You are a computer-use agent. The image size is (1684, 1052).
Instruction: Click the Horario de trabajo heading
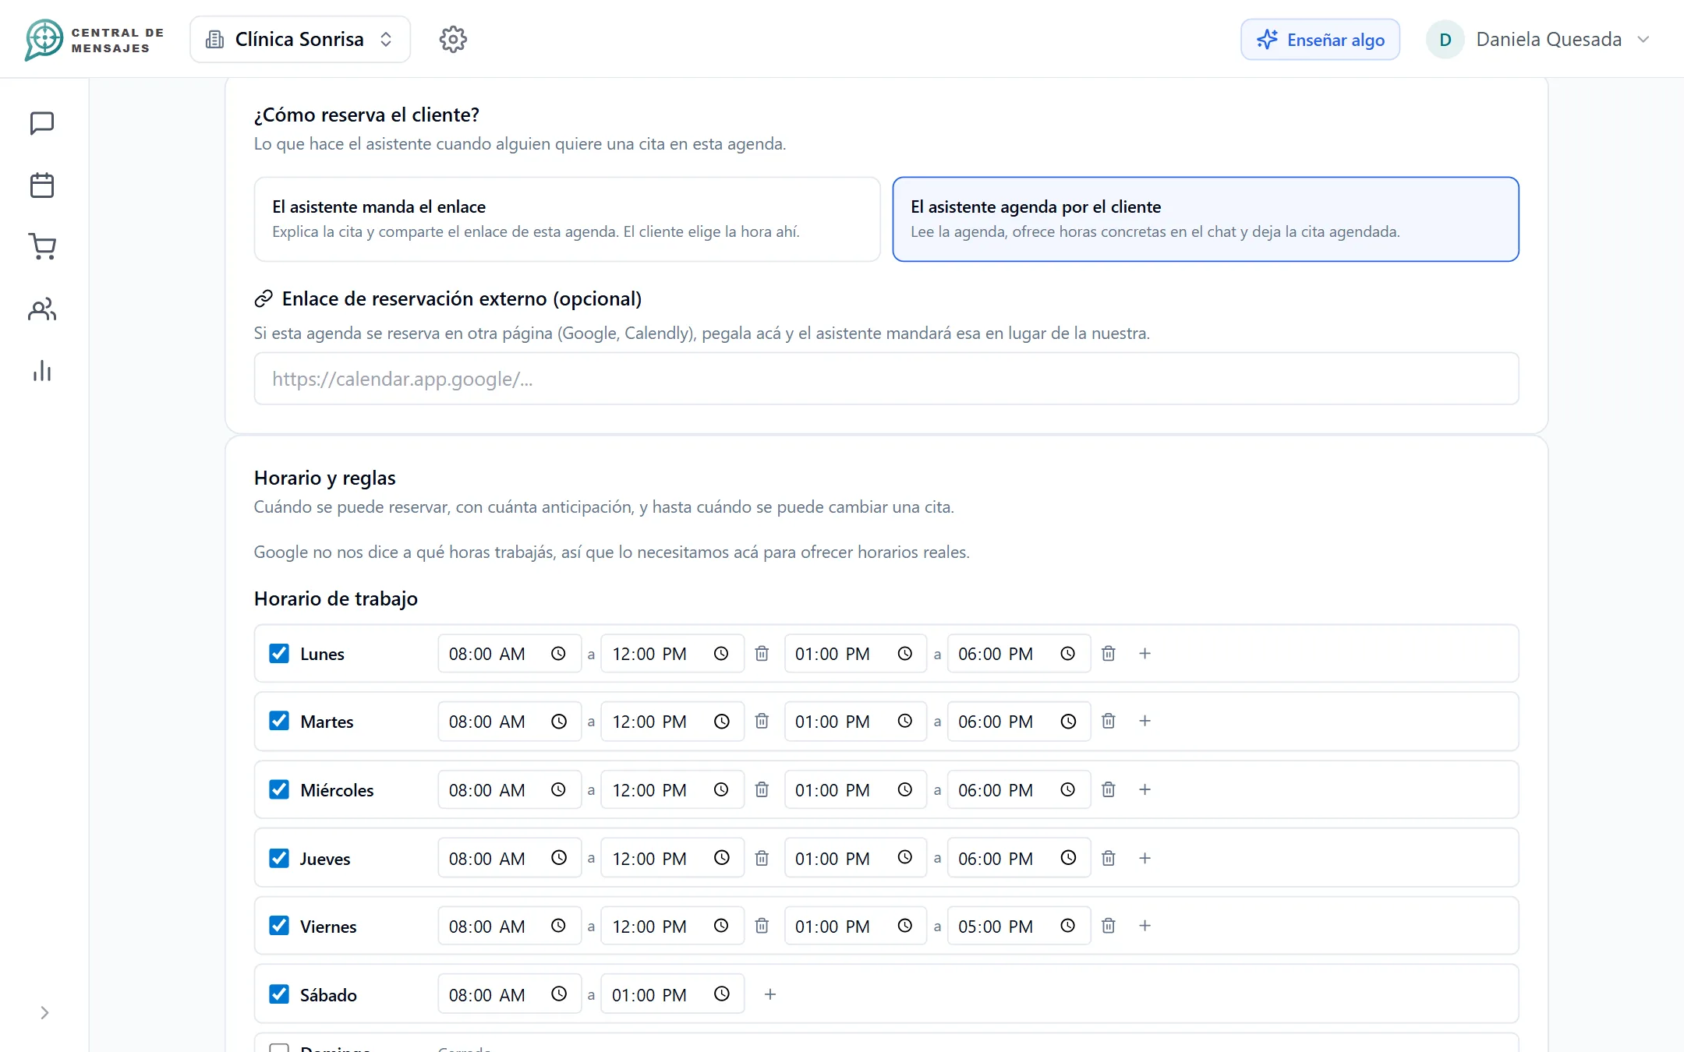336,598
